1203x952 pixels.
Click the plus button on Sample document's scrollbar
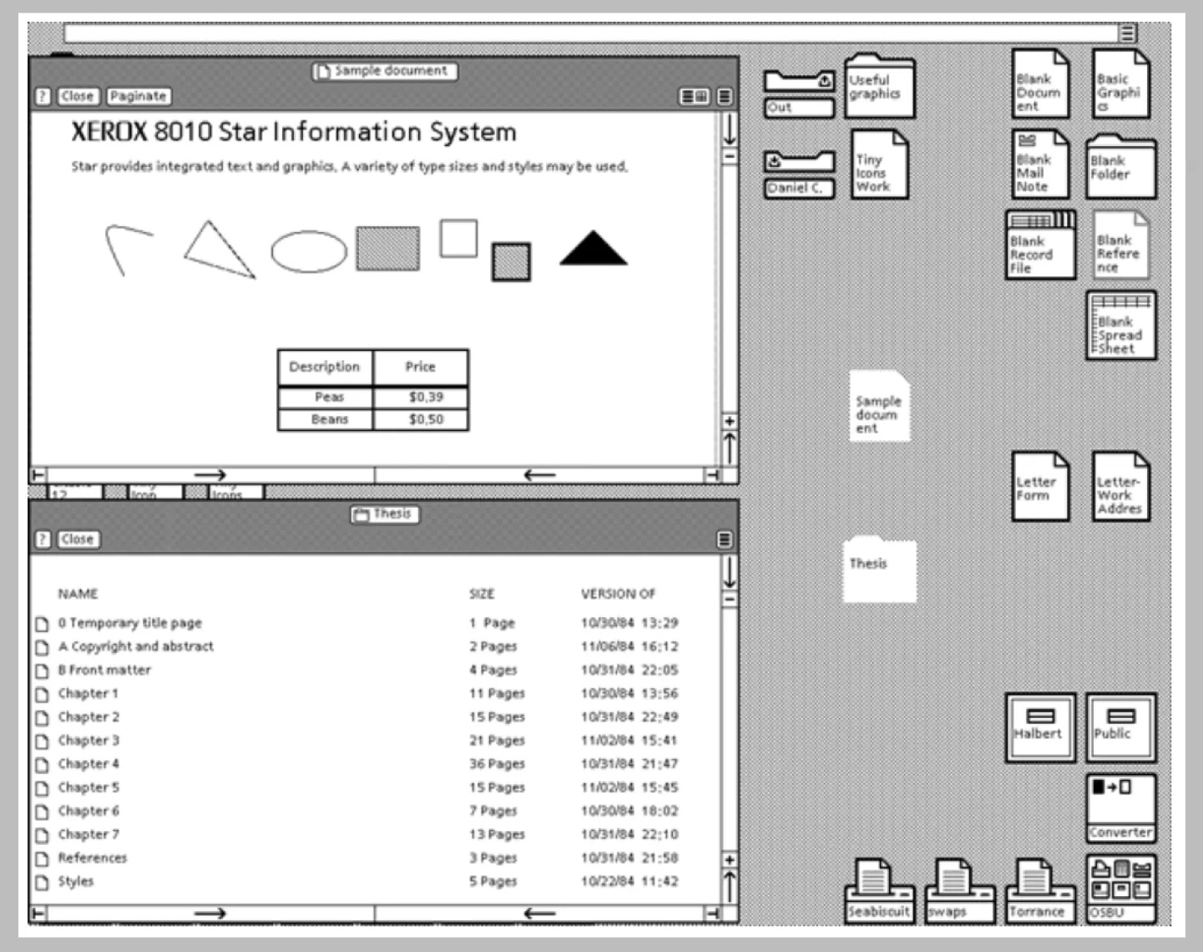729,422
